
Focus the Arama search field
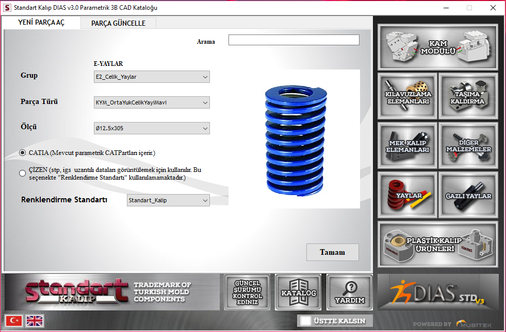[x=293, y=40]
